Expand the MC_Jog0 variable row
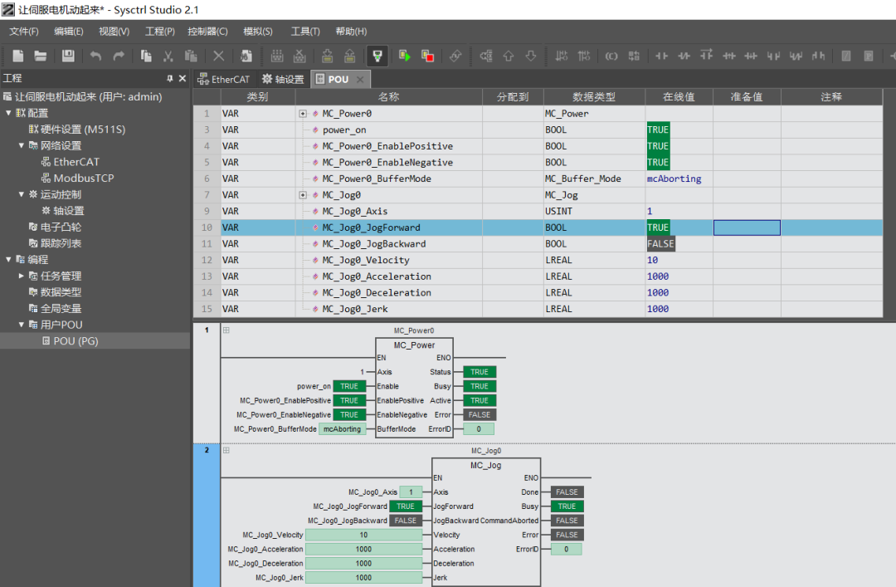 point(303,195)
